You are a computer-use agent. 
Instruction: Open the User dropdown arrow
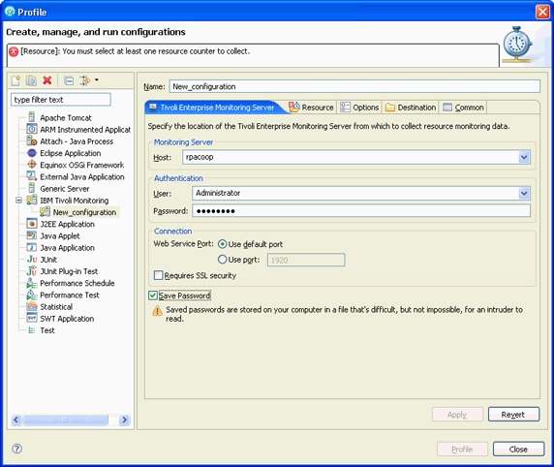[x=524, y=193]
